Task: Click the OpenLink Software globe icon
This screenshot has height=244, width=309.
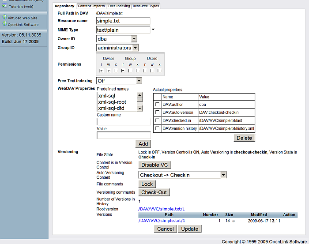Action: click(5, 24)
